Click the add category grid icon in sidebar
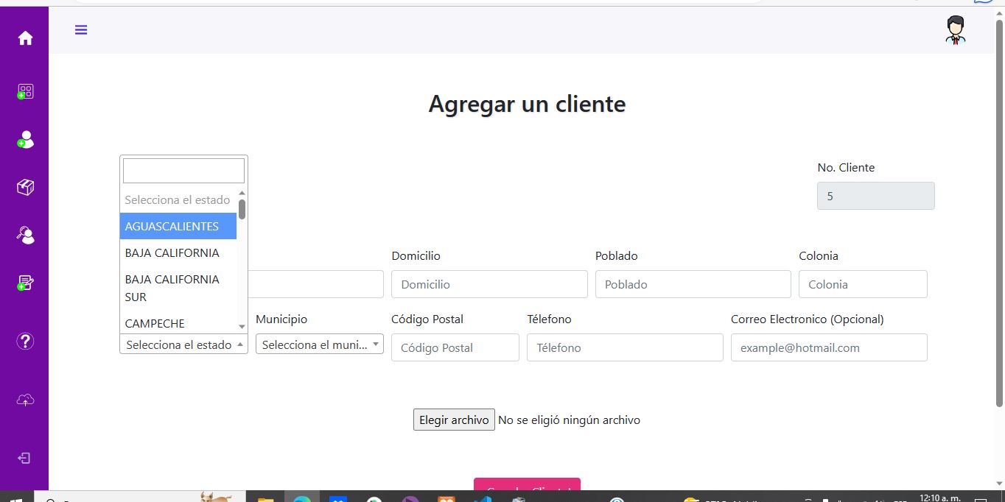 pyautogui.click(x=25, y=91)
